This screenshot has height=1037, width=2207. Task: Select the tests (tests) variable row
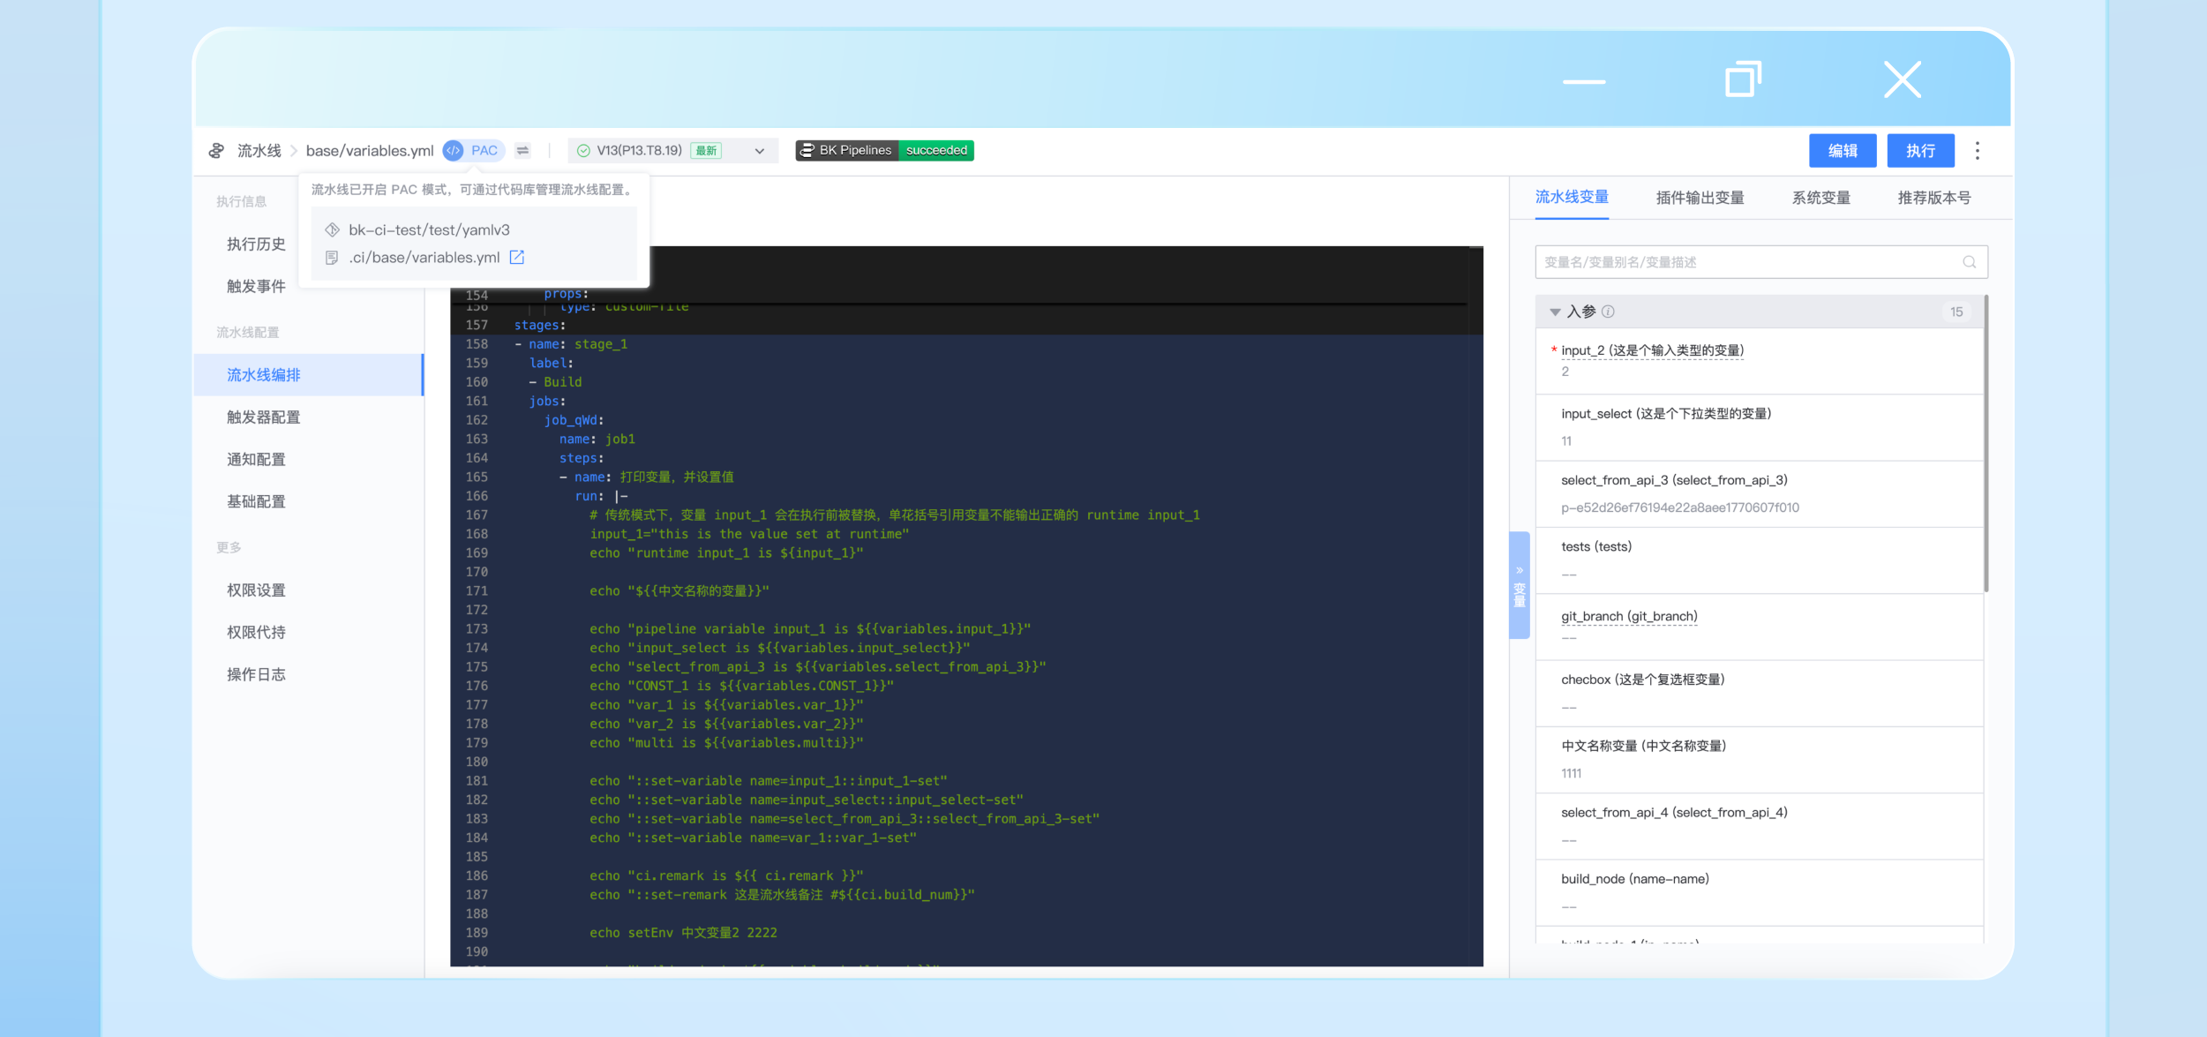(1759, 560)
